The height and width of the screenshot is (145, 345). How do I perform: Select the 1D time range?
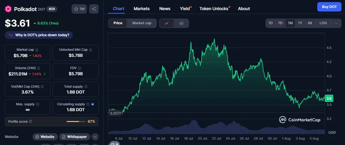coord(271,23)
